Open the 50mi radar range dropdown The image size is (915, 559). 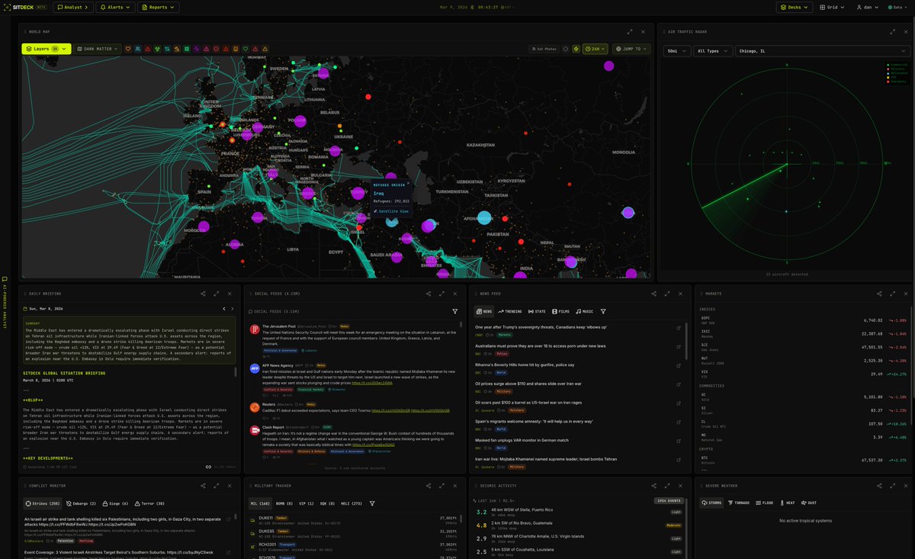click(x=676, y=51)
